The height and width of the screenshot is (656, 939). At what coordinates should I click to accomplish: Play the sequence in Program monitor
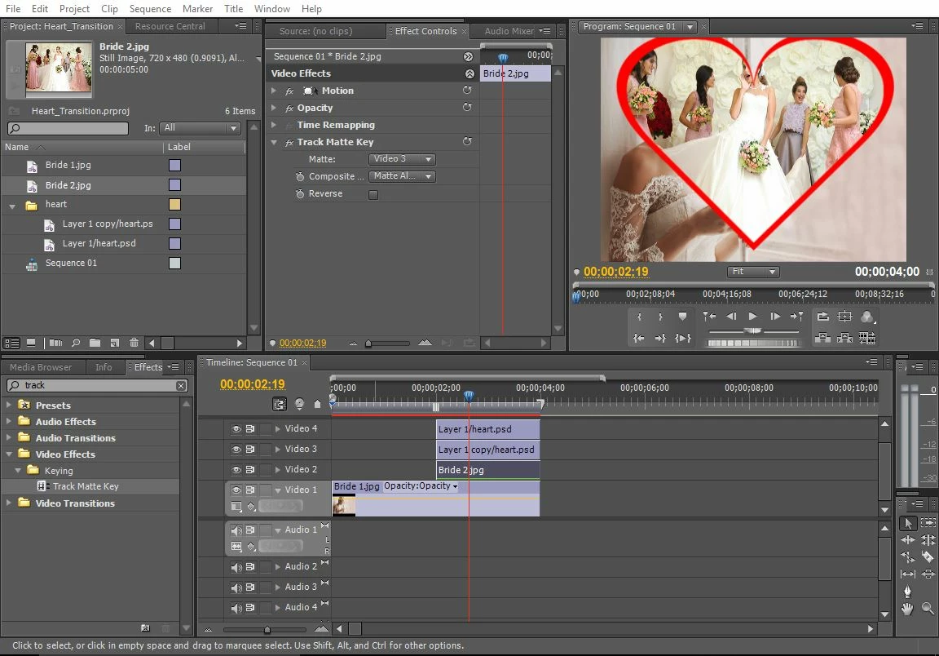pyautogui.click(x=753, y=317)
